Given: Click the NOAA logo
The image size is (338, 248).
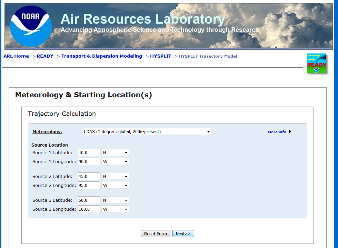Looking at the screenshot, I should pos(31,26).
